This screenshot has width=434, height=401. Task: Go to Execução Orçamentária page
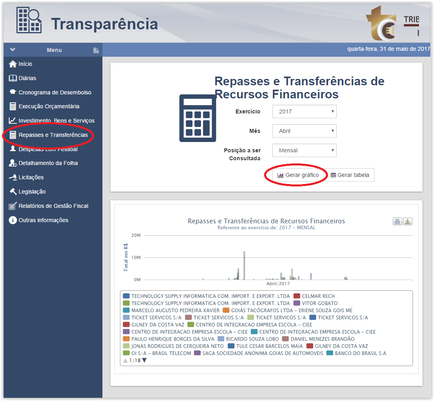click(49, 106)
